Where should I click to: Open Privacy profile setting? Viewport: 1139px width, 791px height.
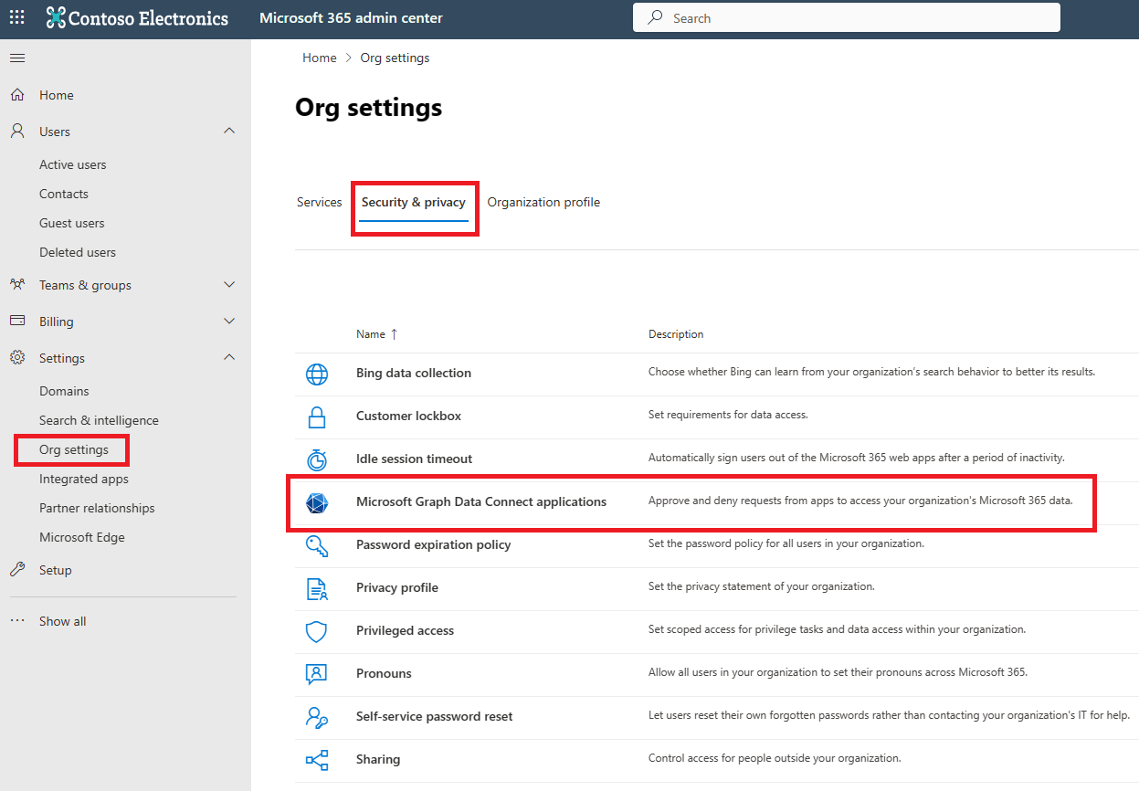pyautogui.click(x=397, y=587)
